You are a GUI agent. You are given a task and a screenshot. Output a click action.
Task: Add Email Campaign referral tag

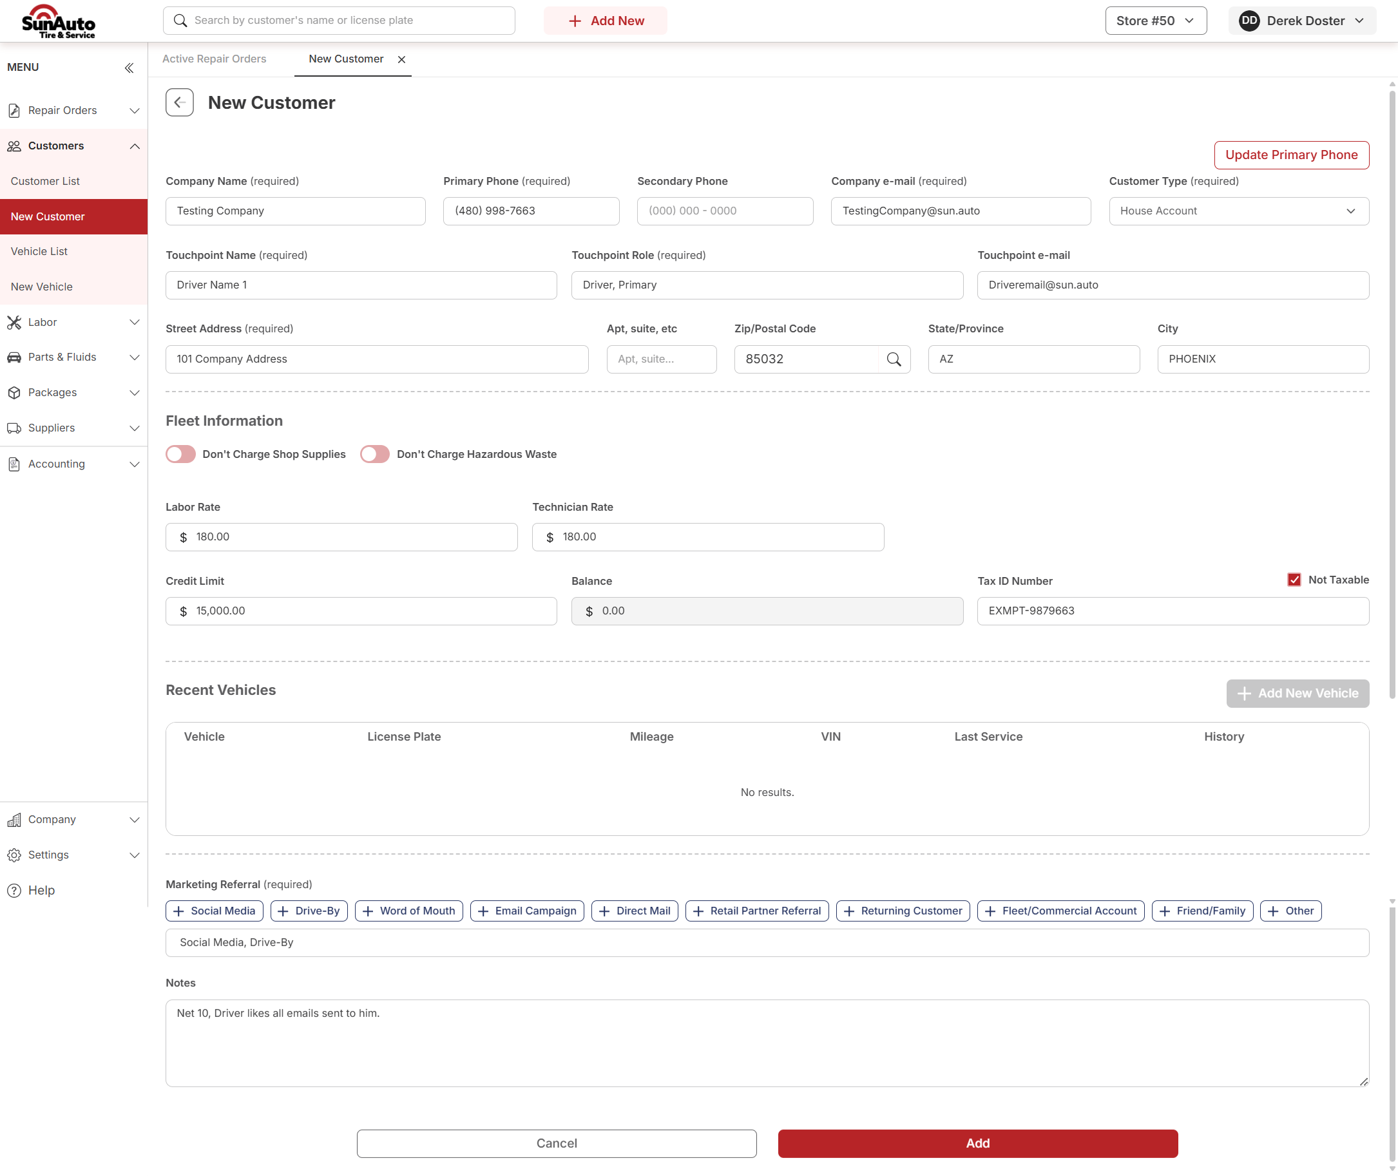point(527,911)
